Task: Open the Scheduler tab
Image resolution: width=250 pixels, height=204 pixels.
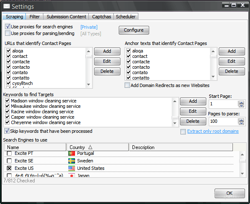Action: 125,17
